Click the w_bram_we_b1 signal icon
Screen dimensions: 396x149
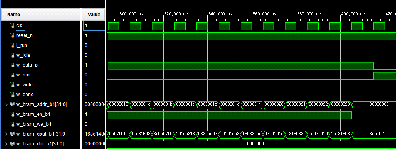(12, 124)
